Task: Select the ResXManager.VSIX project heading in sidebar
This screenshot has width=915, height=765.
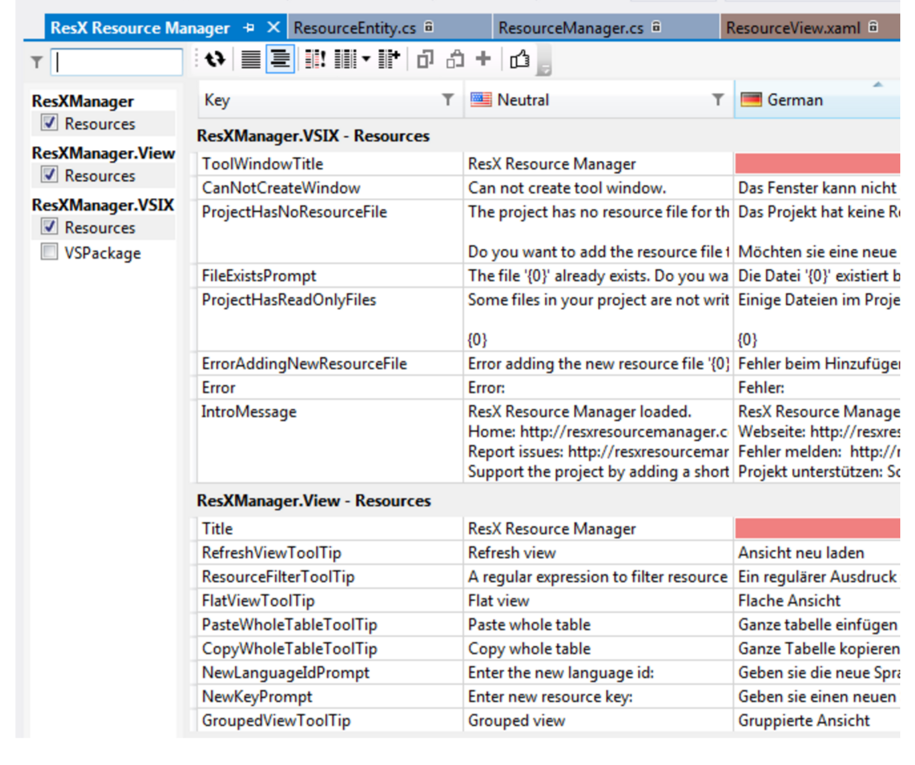Action: point(103,204)
